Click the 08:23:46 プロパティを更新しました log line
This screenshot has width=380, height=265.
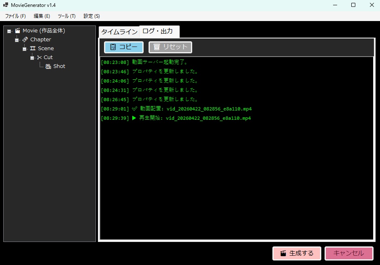point(150,72)
